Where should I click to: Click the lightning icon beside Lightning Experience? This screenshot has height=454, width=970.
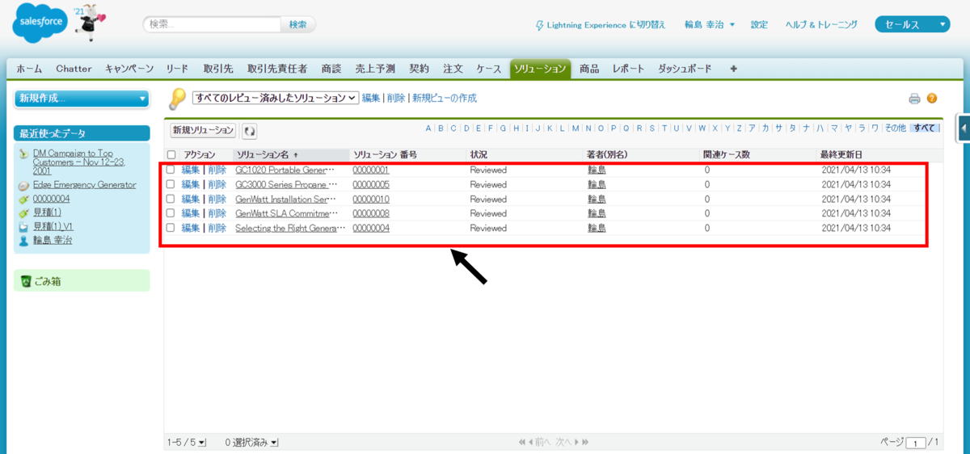point(540,25)
